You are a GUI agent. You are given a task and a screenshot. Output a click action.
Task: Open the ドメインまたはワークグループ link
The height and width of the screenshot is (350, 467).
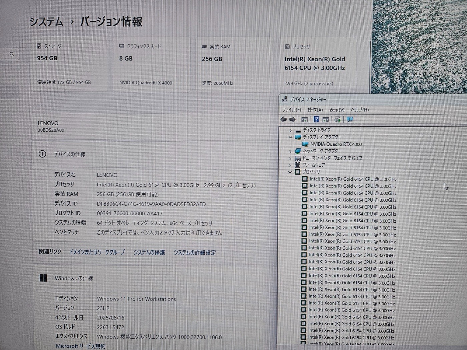(x=97, y=252)
